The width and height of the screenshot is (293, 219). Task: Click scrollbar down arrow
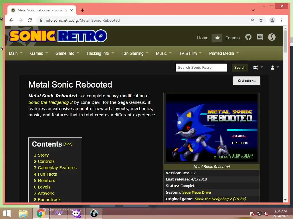(x=285, y=200)
